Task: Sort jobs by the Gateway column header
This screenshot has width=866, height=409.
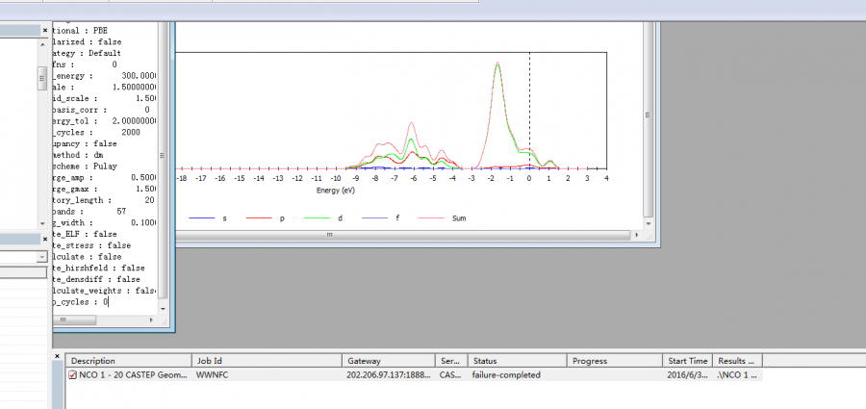Action: 389,361
